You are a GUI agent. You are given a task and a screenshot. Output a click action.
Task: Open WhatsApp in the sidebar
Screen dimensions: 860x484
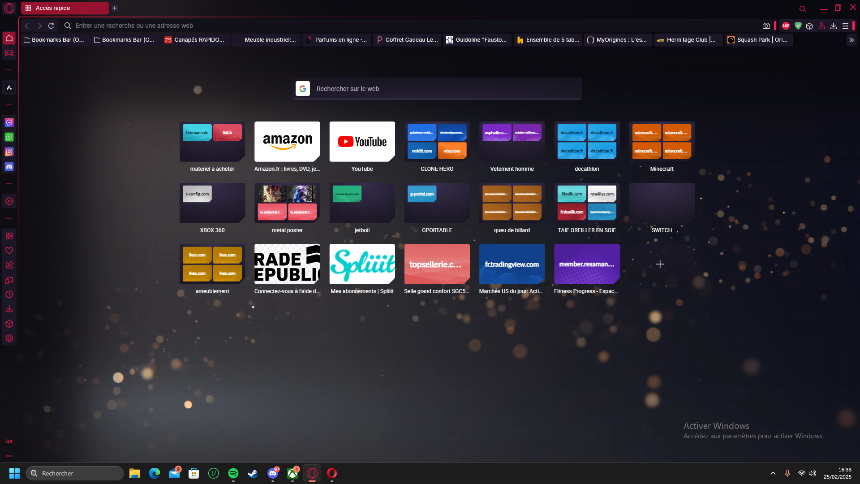(9, 137)
